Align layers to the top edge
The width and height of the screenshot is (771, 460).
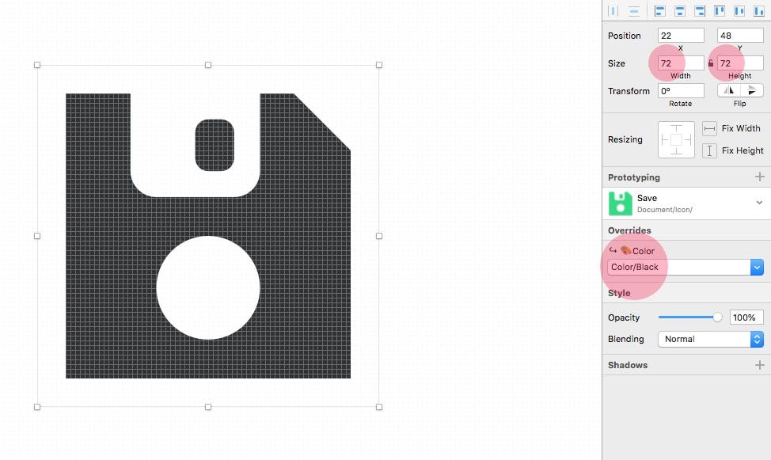coord(720,11)
